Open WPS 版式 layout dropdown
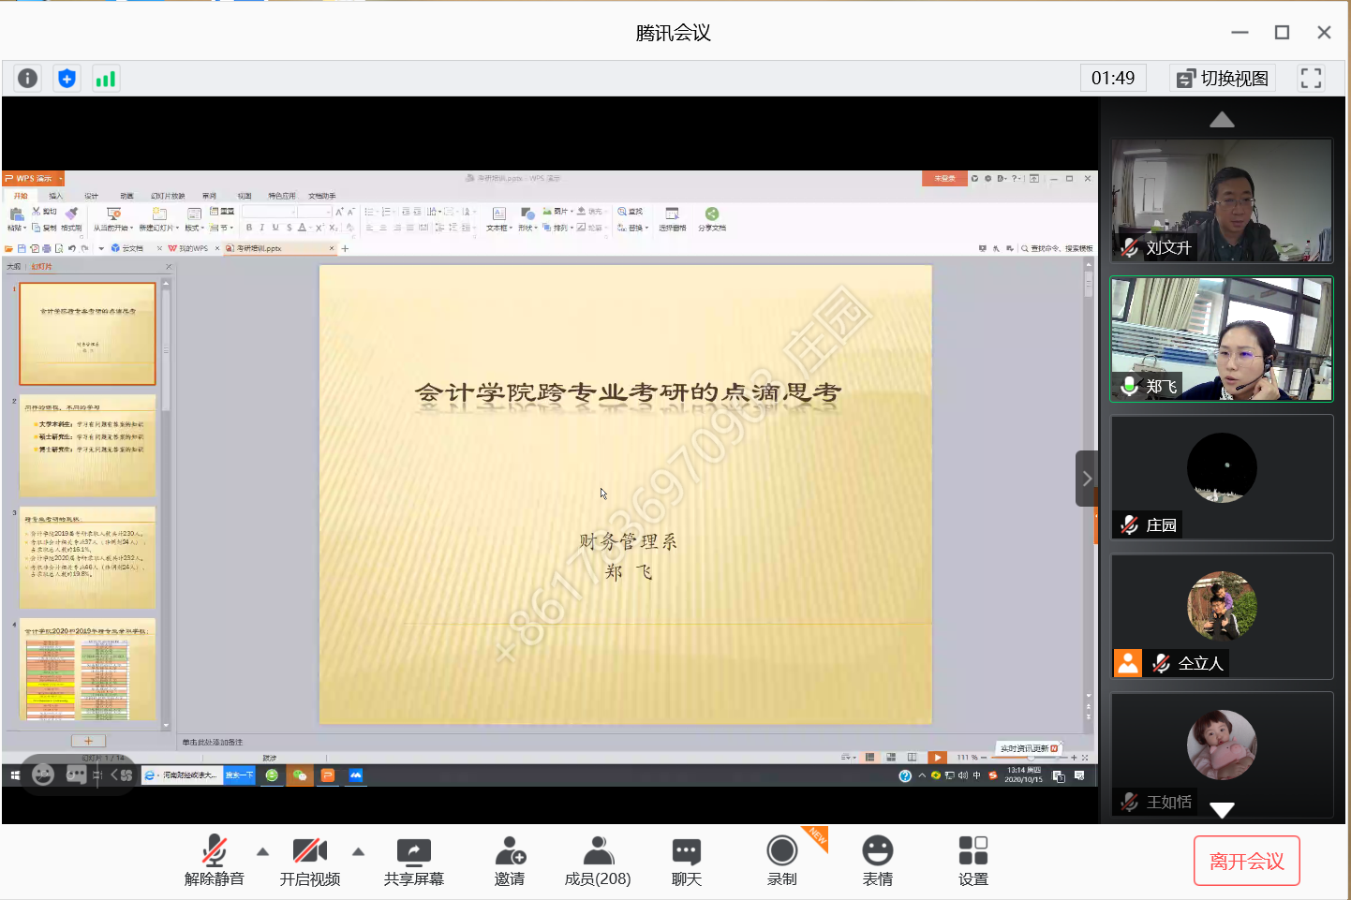Image resolution: width=1351 pixels, height=900 pixels. (194, 219)
